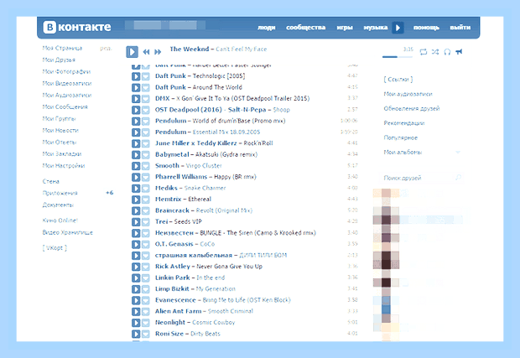The height and width of the screenshot is (358, 520).
Task: Toggle repeat mode in the player
Action: pyautogui.click(x=424, y=52)
